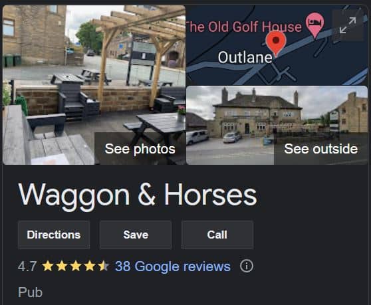Select the pink hotel marker icon

coord(314,25)
